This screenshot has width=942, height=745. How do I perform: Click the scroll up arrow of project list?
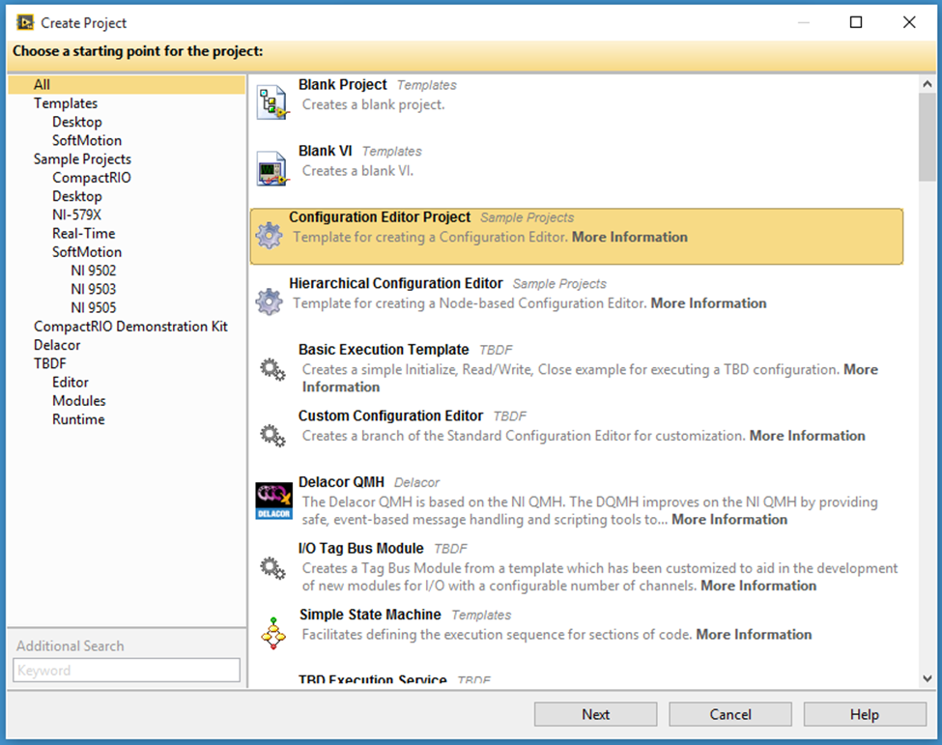[x=927, y=85]
